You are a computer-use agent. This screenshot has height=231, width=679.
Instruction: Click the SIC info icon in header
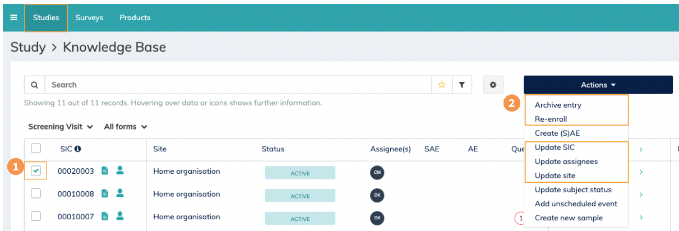(78, 149)
